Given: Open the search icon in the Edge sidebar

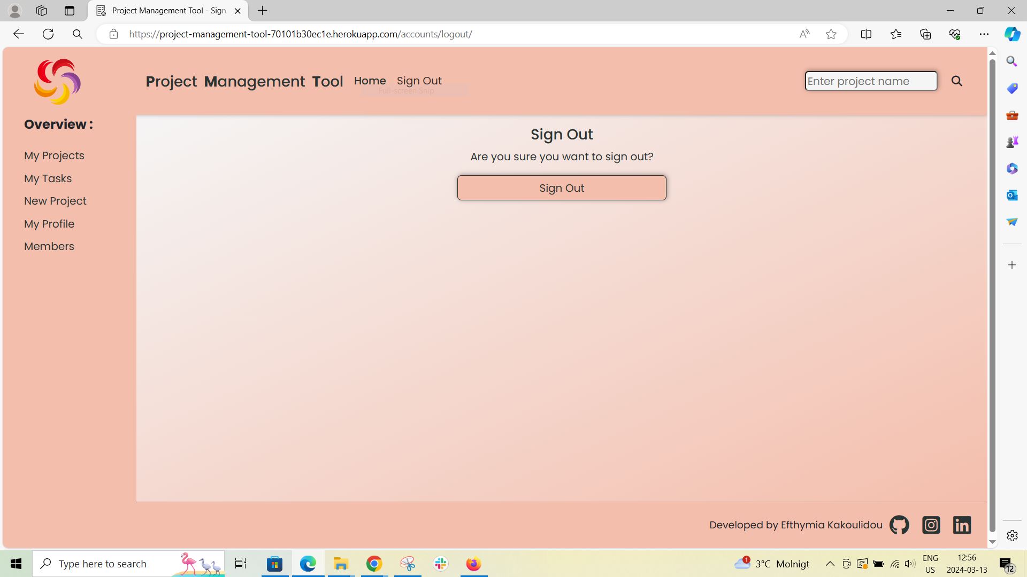Looking at the screenshot, I should click(1011, 61).
